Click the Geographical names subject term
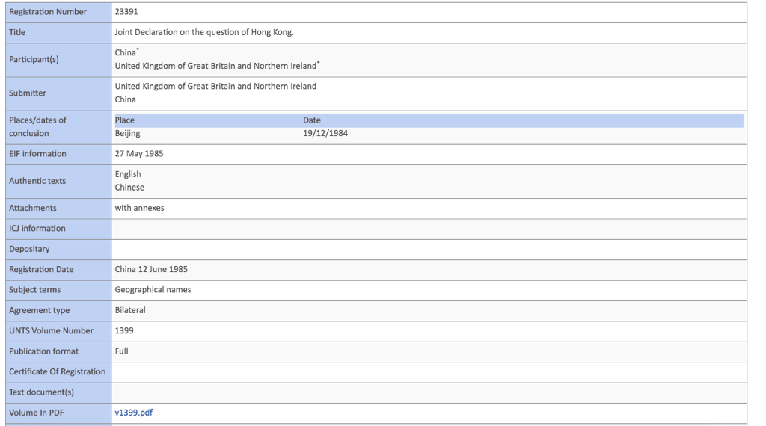Image resolution: width=766 pixels, height=426 pixels. pos(153,290)
